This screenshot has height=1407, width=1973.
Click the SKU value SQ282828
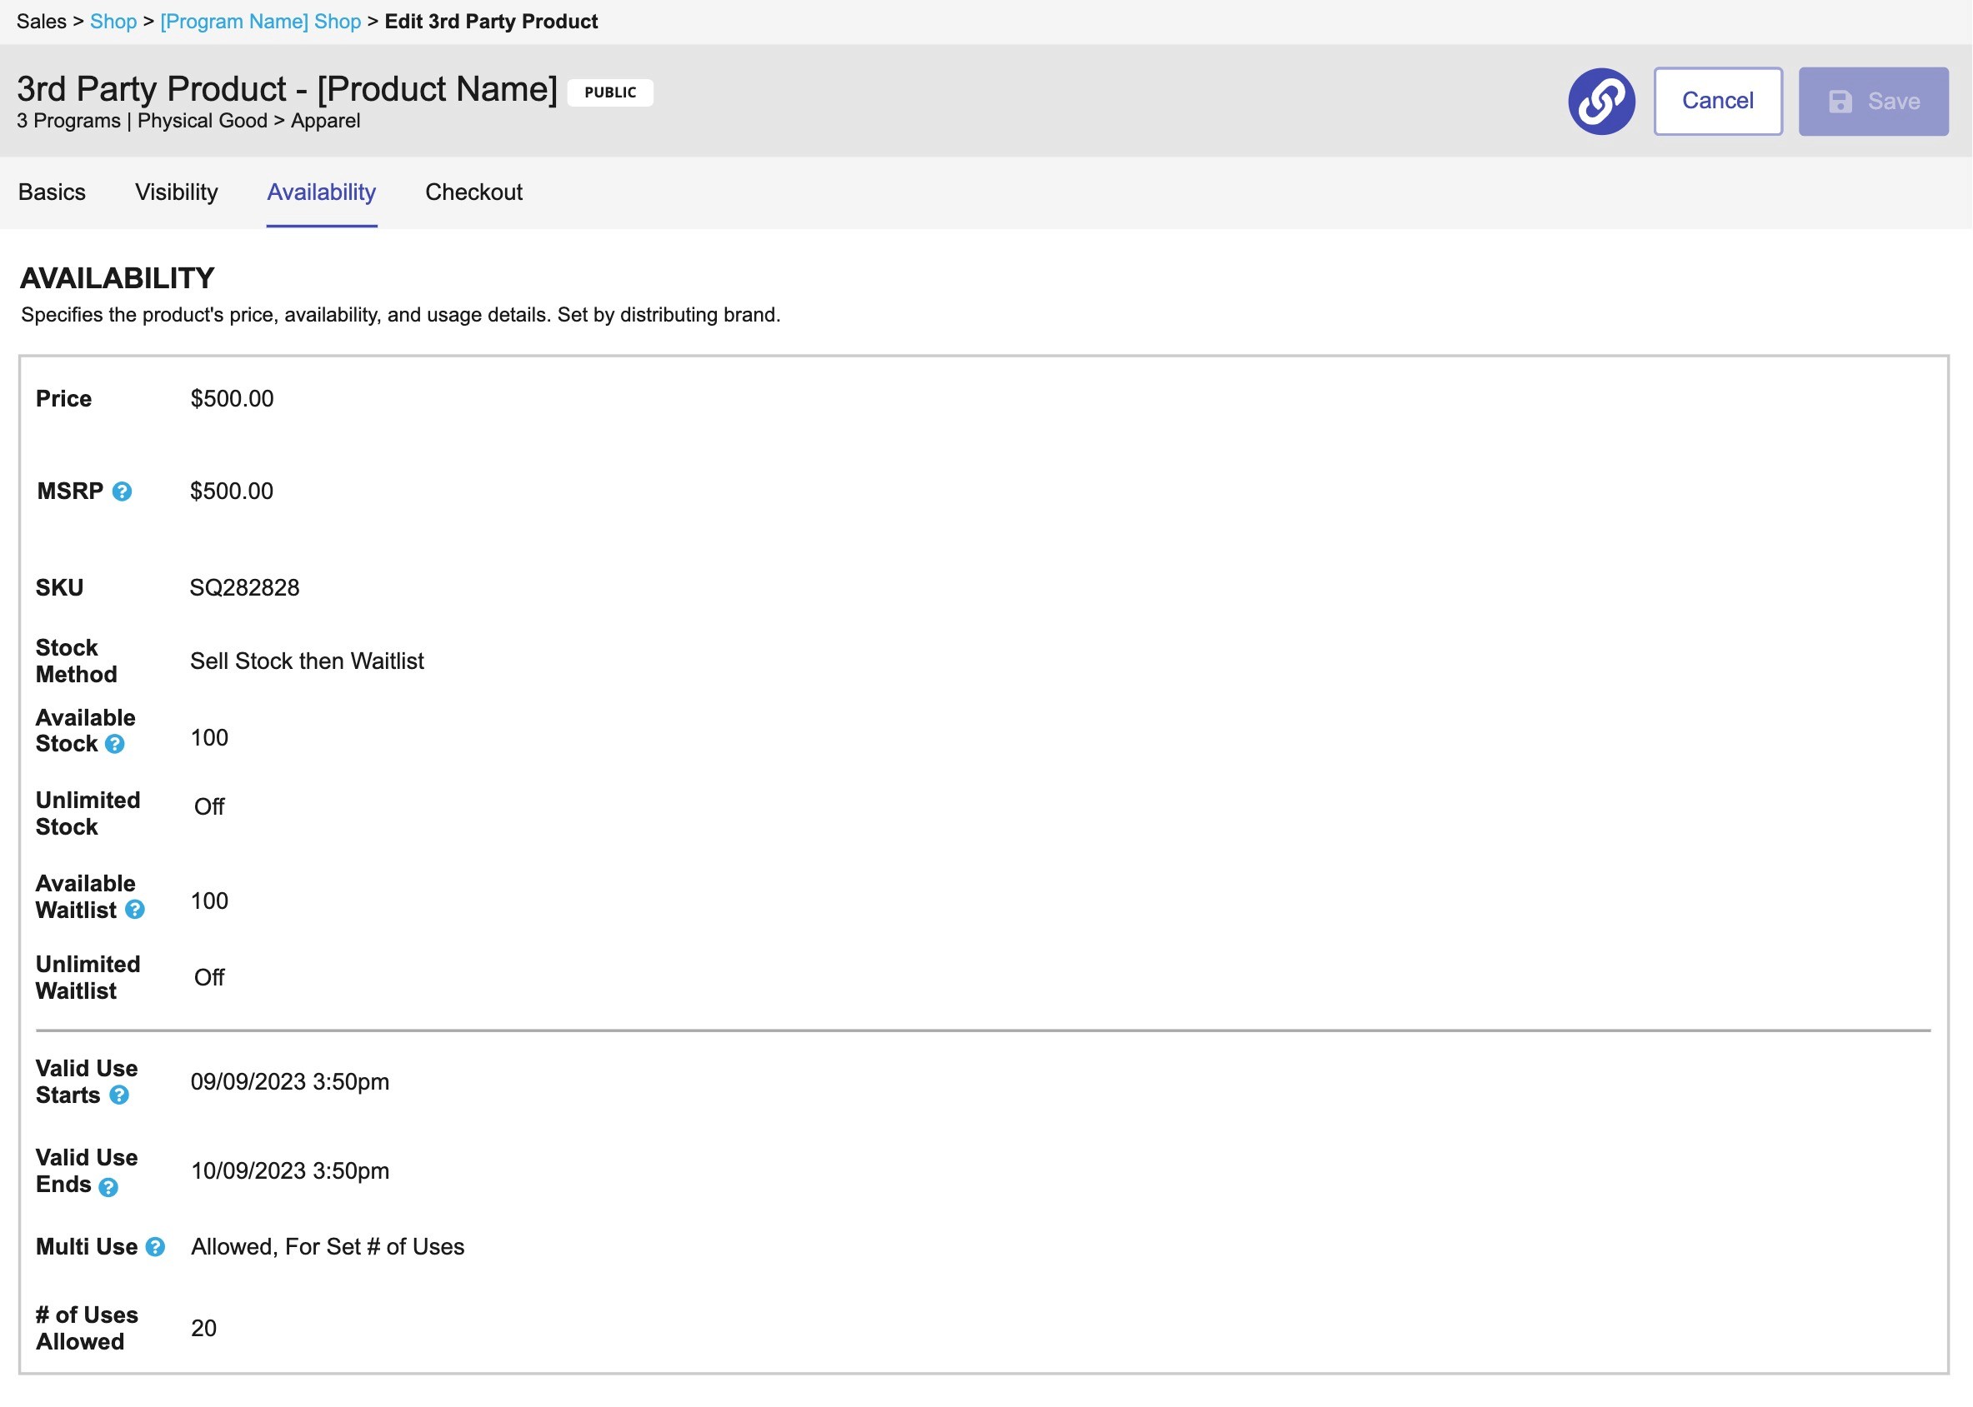pos(244,587)
